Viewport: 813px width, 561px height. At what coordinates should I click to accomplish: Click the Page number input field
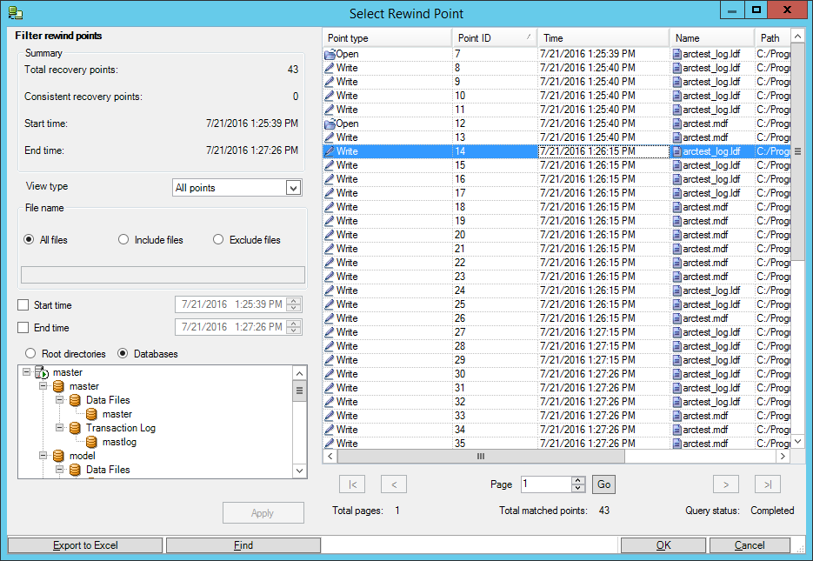(x=546, y=484)
